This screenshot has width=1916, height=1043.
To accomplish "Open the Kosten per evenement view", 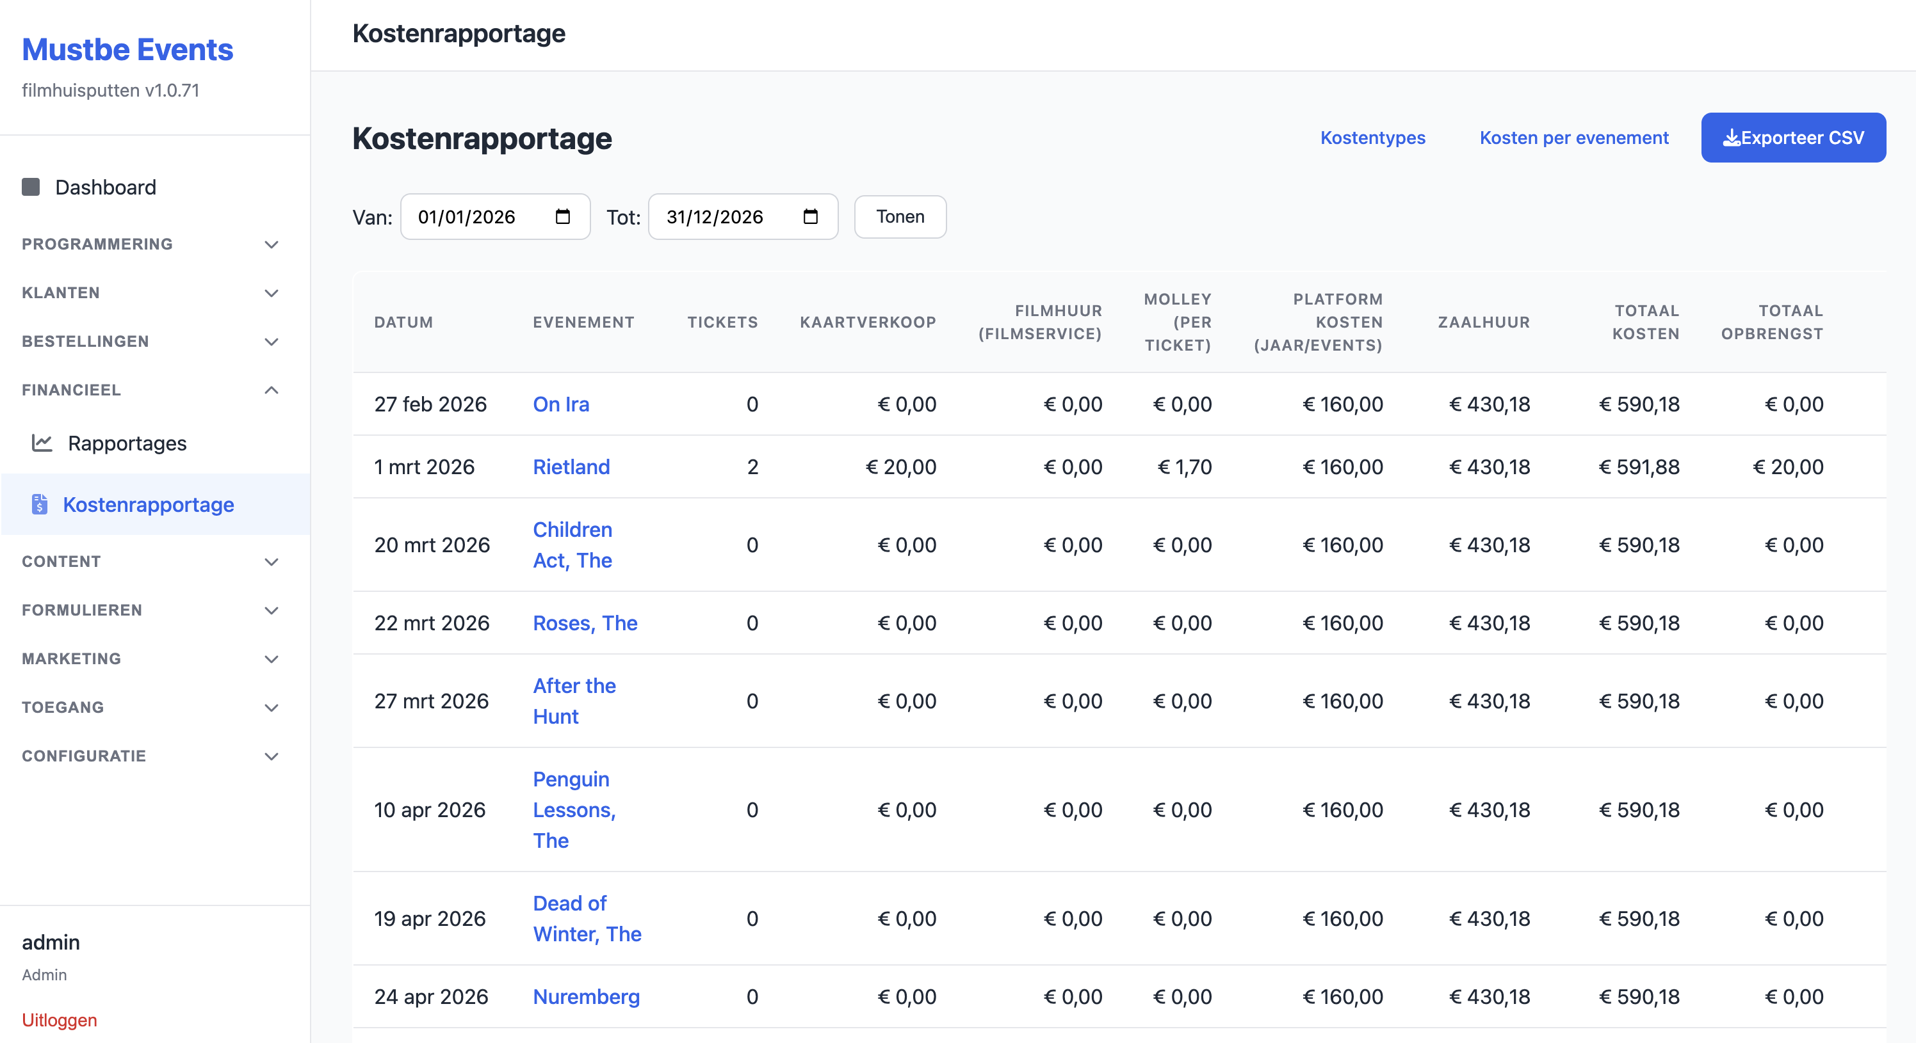I will click(1574, 138).
